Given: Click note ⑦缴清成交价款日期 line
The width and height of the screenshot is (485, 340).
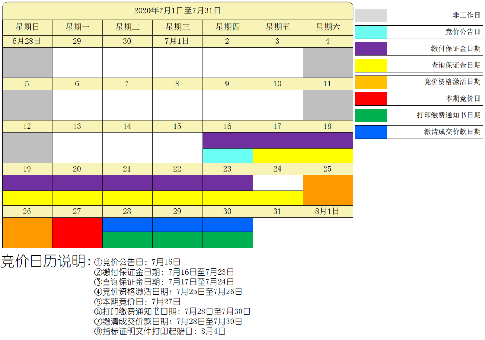Looking at the screenshot, I should click(168, 321).
